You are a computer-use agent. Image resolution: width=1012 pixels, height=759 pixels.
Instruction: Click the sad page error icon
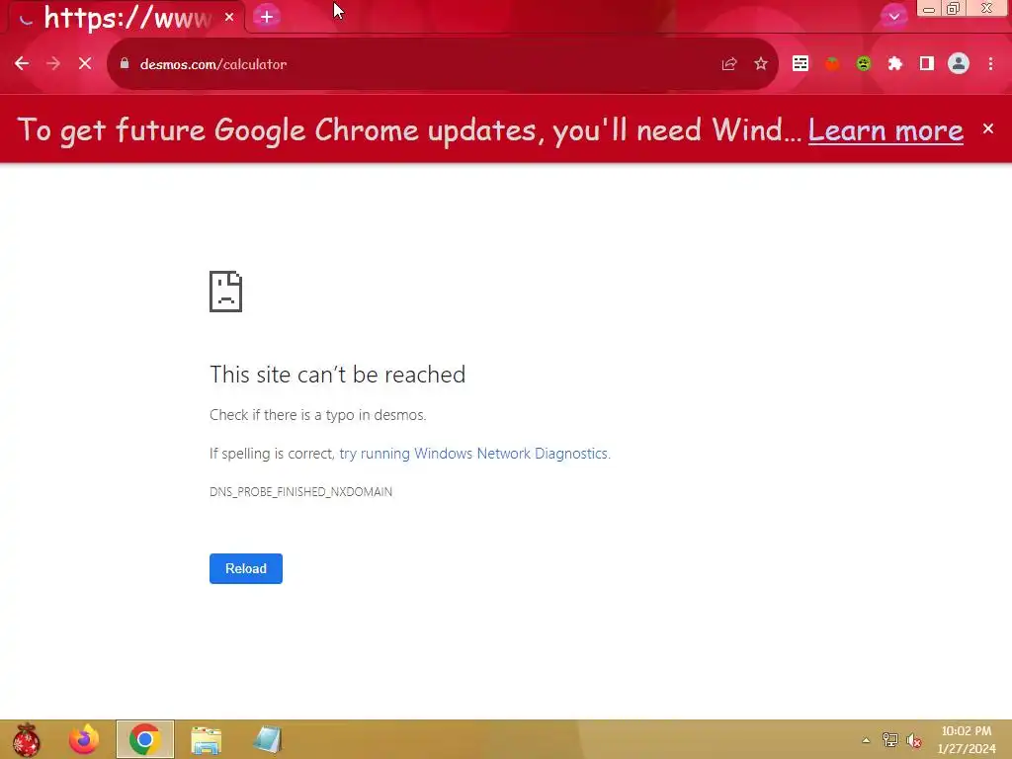coord(226,292)
